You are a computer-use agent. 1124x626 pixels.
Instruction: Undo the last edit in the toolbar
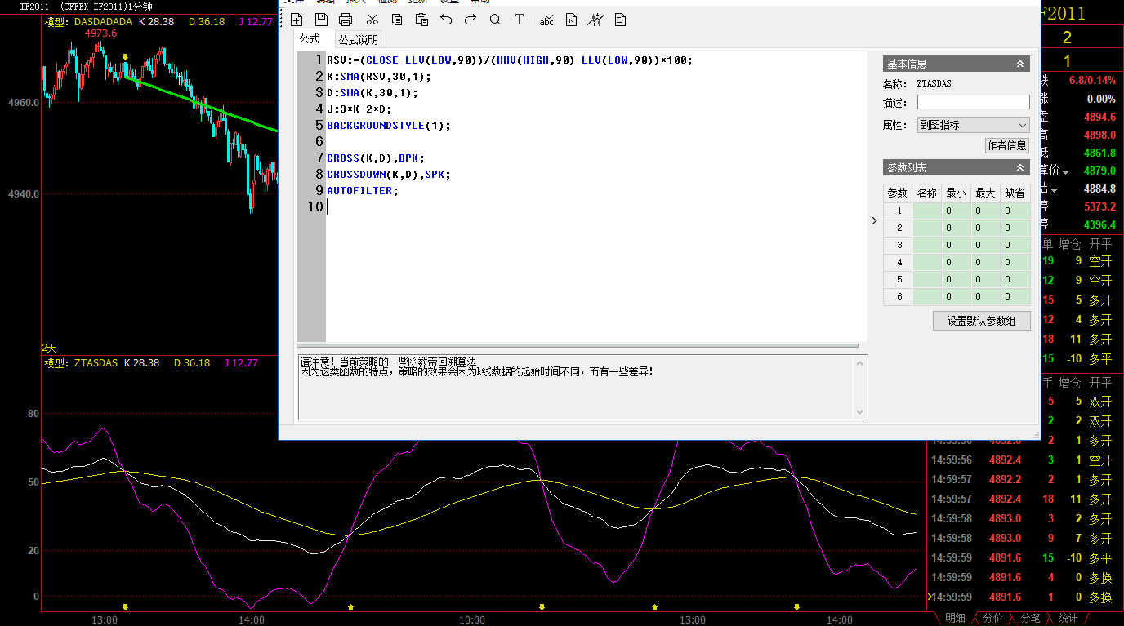446,20
